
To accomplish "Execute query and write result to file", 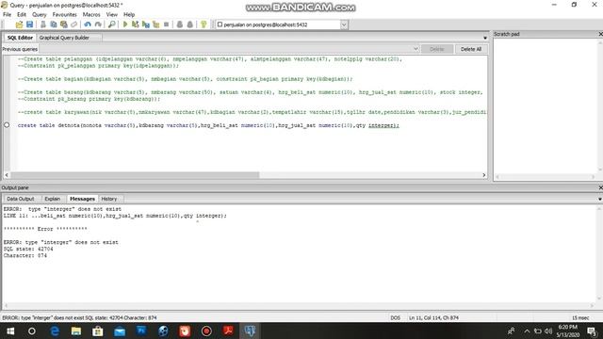I will 145,24.
